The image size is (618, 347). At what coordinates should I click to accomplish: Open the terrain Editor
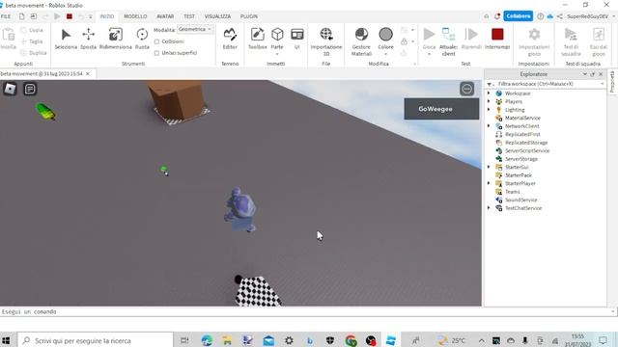[230, 39]
